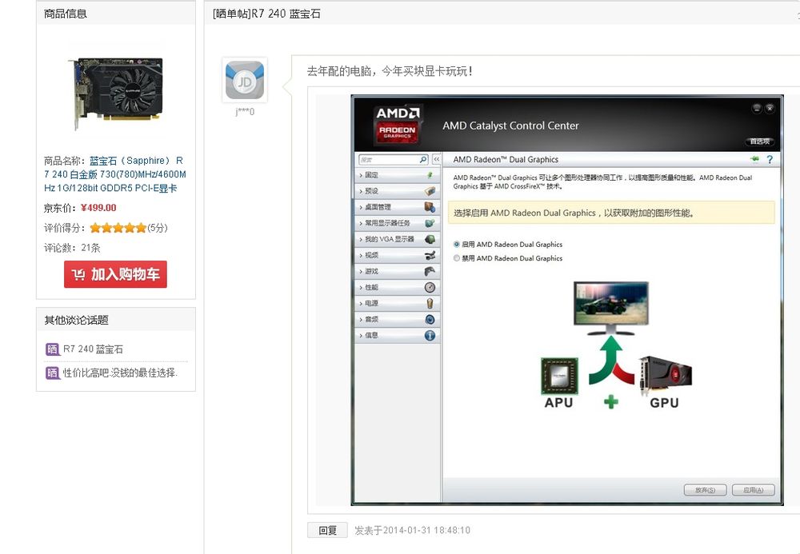Click the 晒 badge next to 性价比高吧
Viewport: 800px width, 554px height.
click(x=52, y=373)
